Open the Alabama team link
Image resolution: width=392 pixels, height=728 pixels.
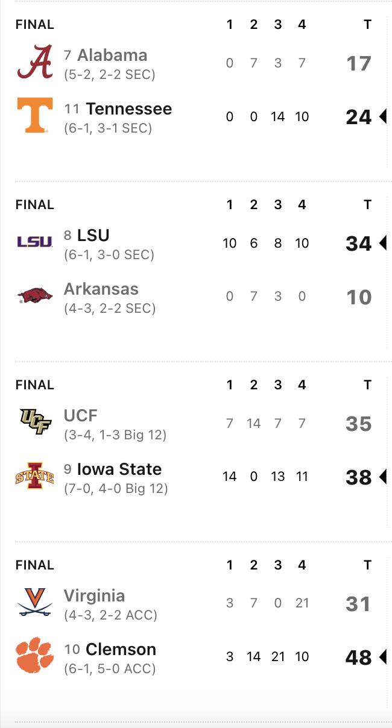point(112,55)
